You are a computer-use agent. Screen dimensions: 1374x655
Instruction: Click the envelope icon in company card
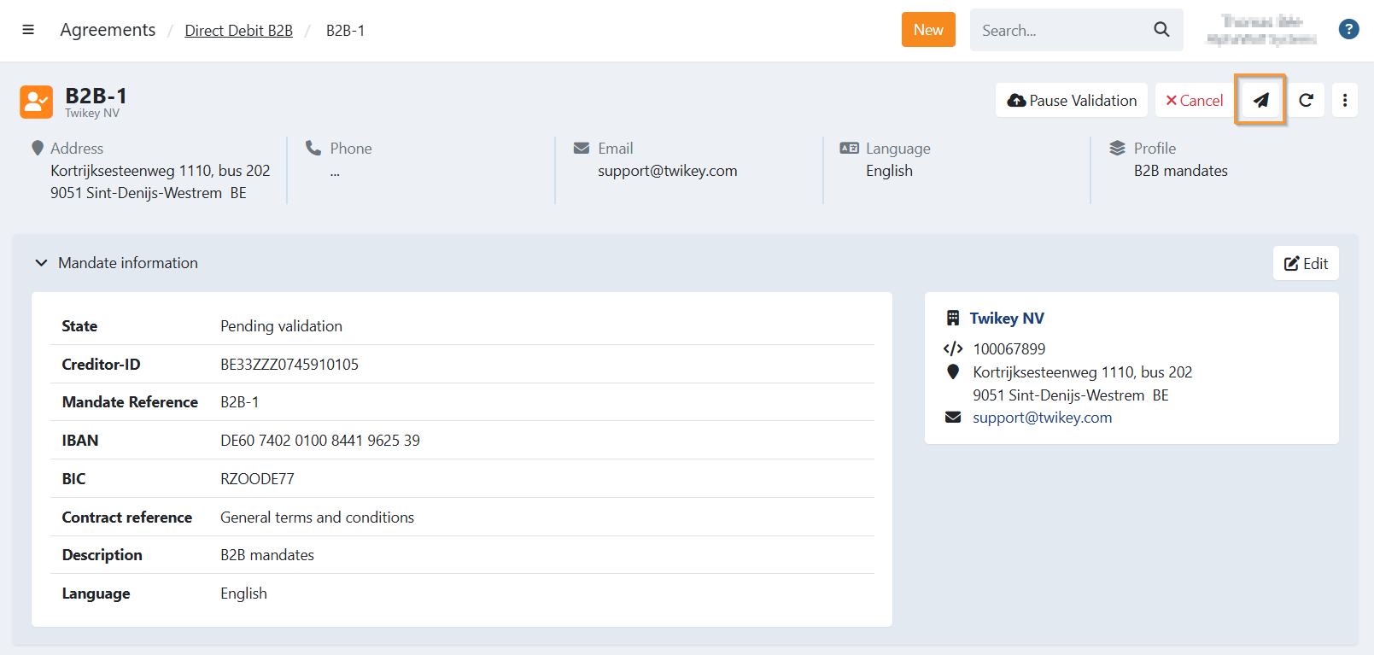953,418
